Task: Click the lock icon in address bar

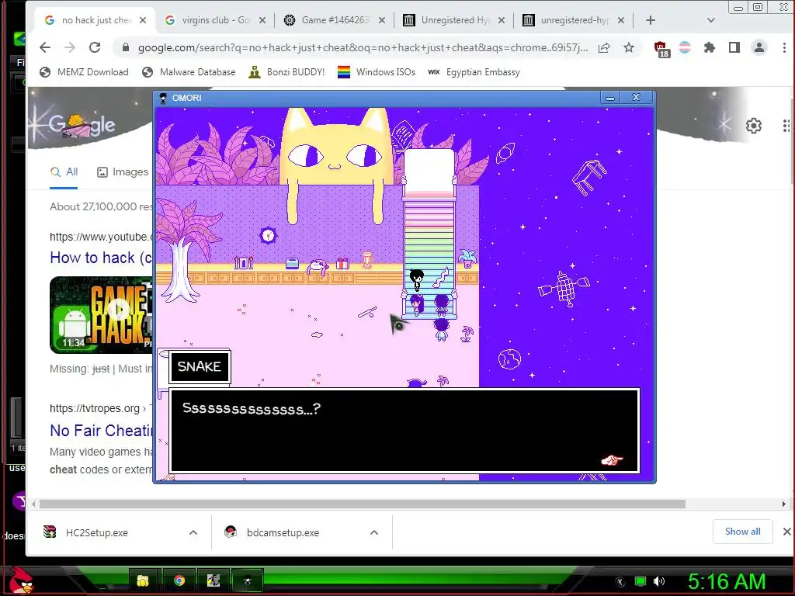Action: 125,47
